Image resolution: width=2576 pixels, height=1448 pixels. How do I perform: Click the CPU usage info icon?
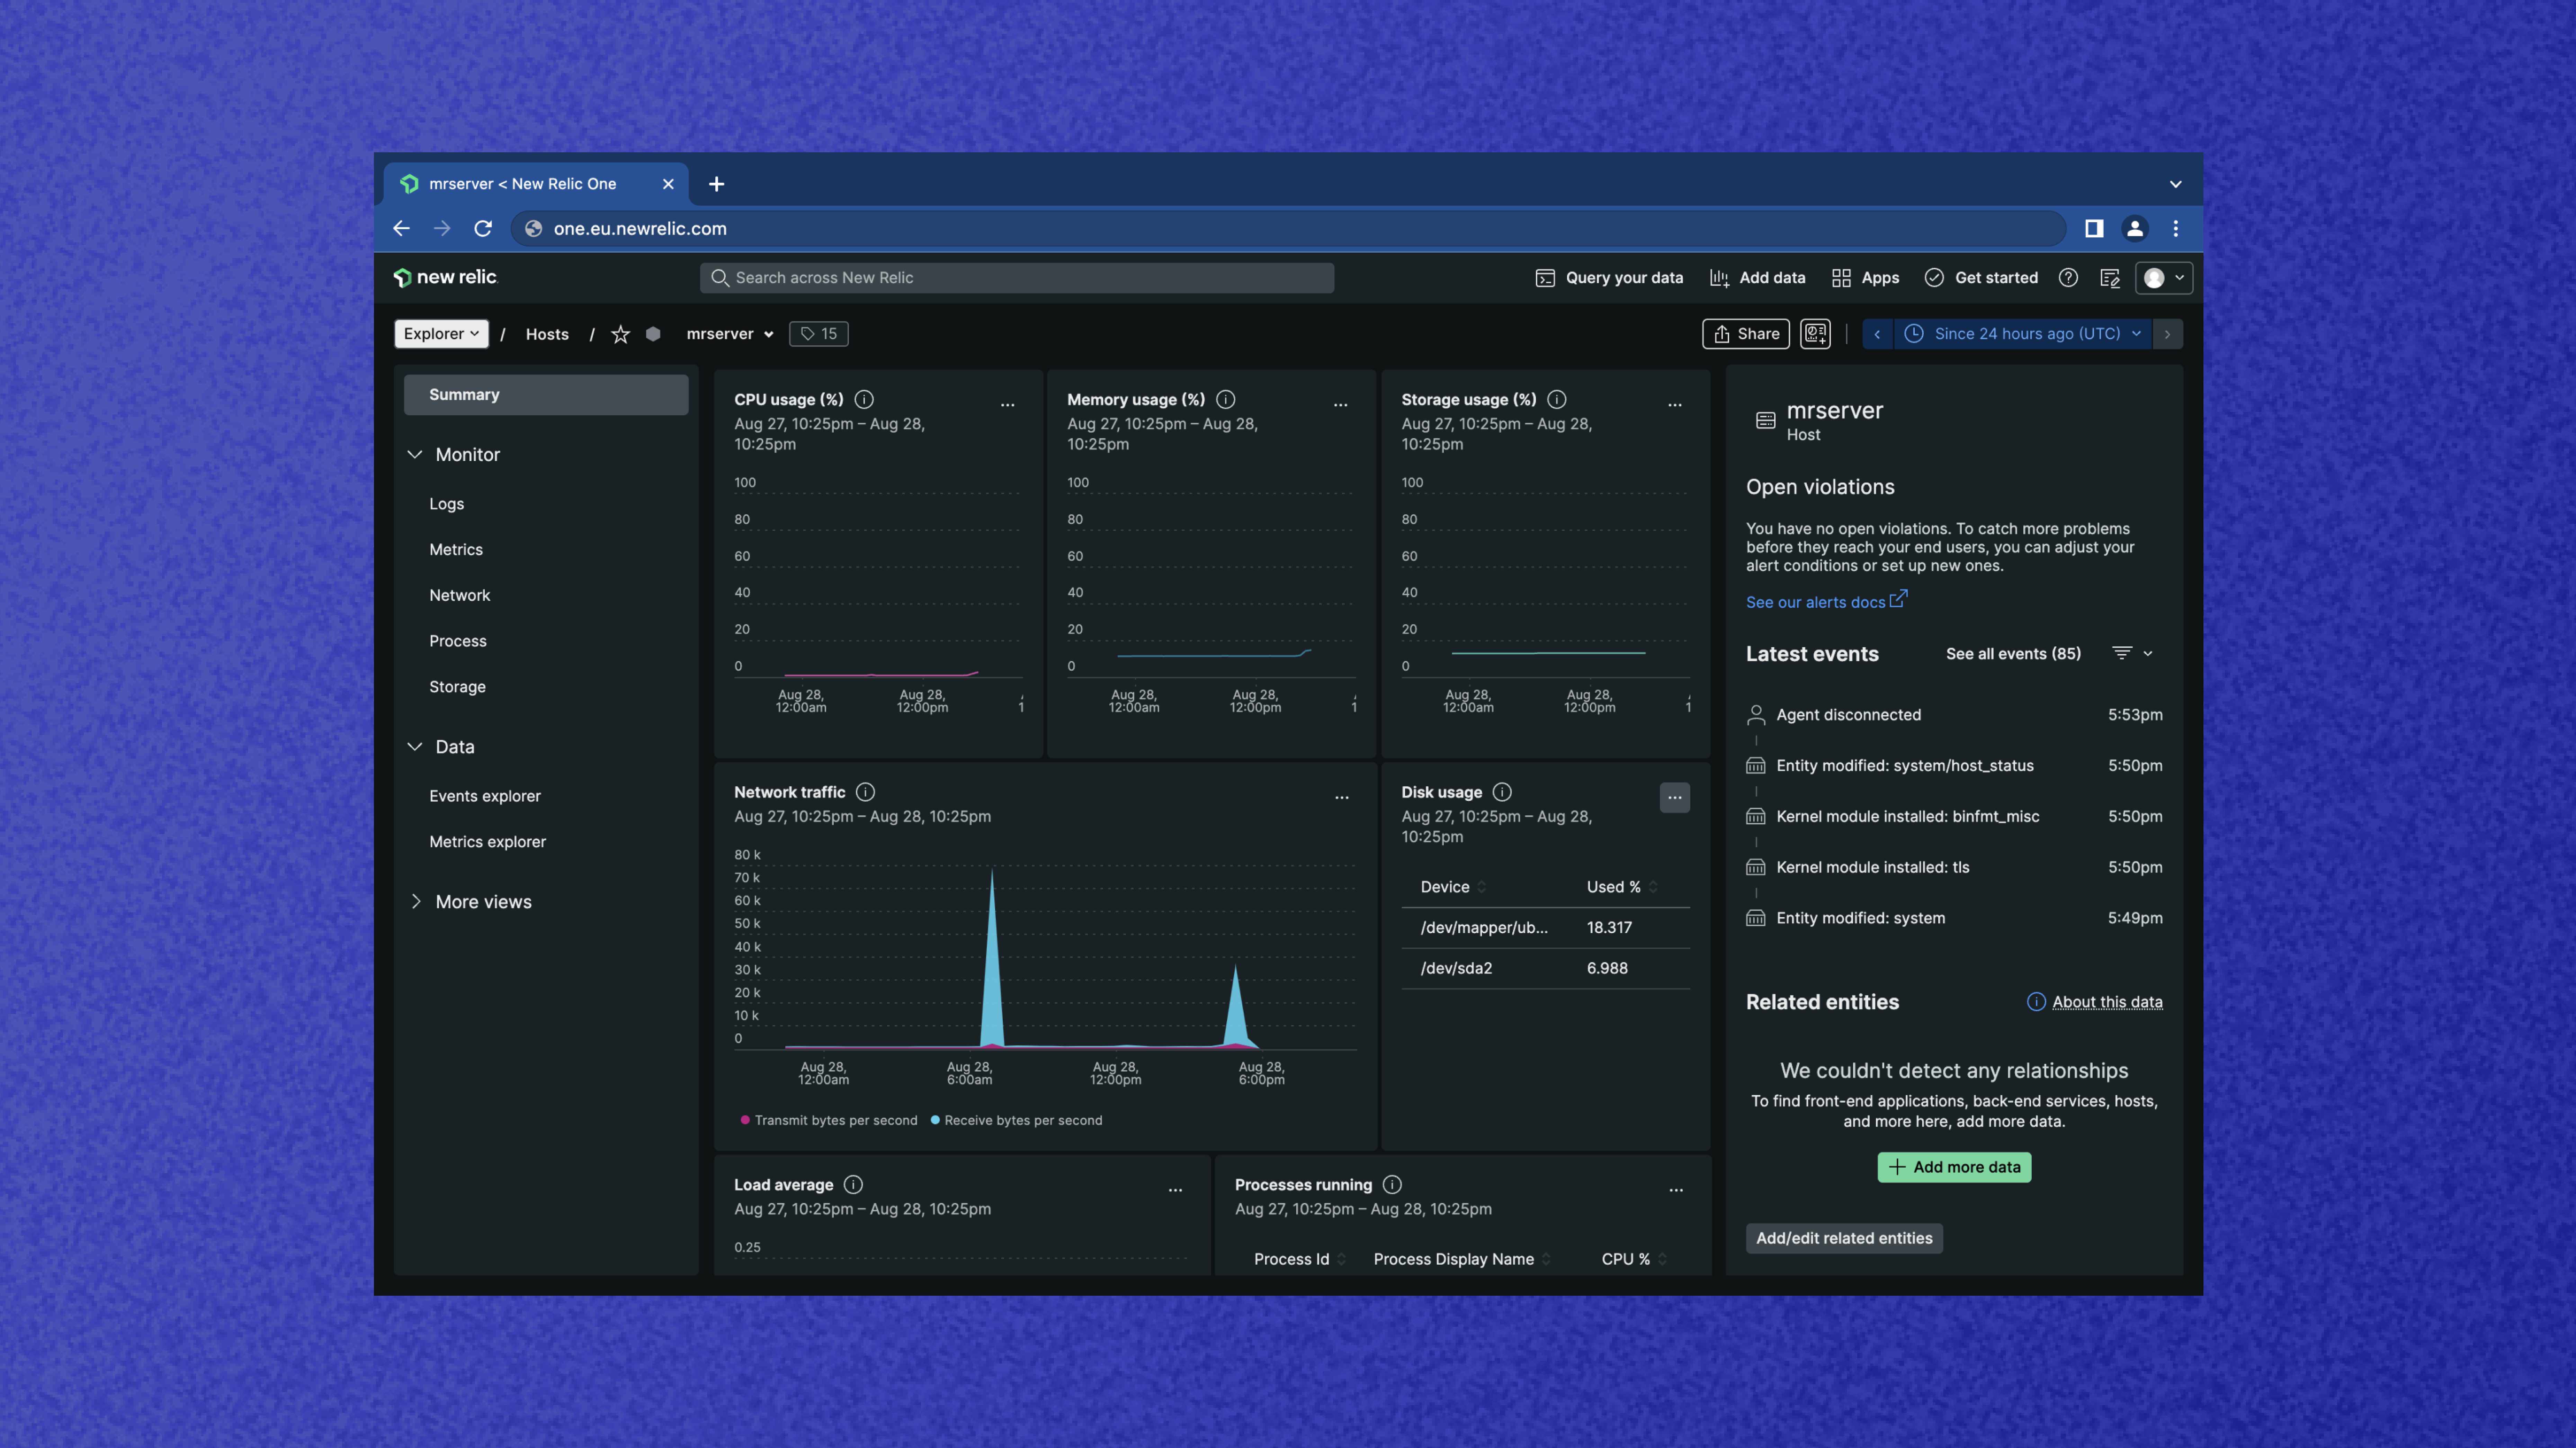(864, 400)
